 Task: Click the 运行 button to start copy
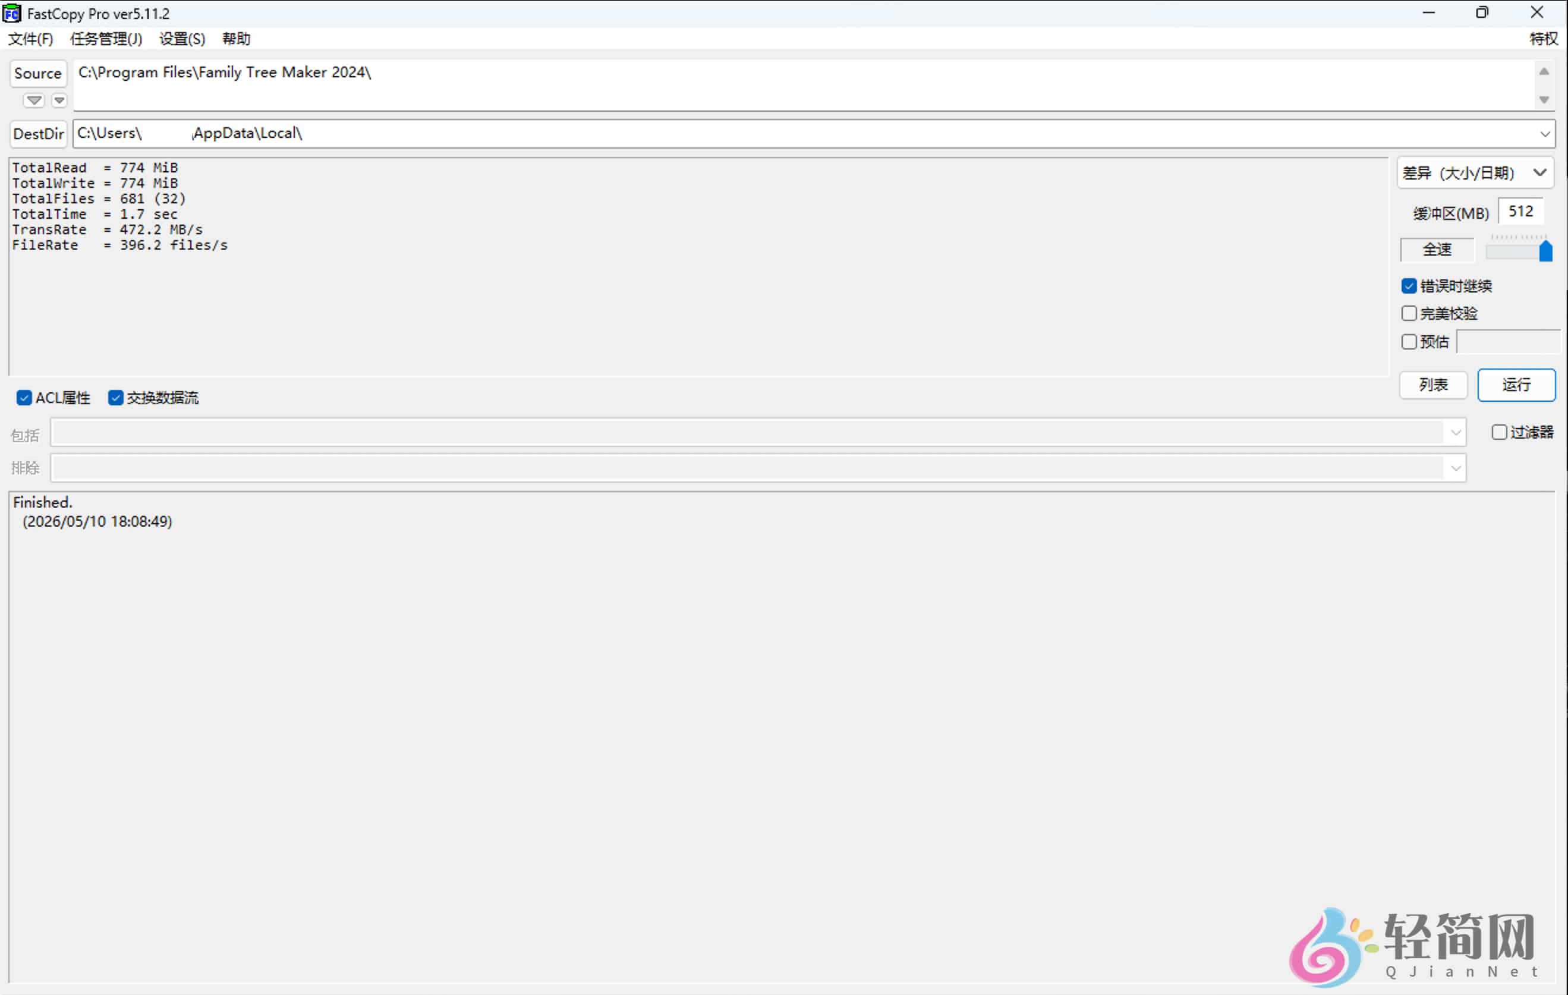click(1516, 385)
